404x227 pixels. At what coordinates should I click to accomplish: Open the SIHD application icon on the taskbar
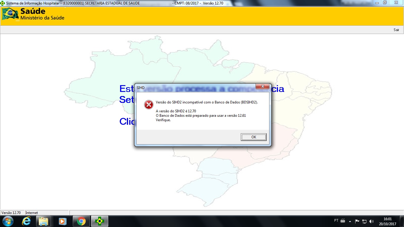tap(100, 221)
